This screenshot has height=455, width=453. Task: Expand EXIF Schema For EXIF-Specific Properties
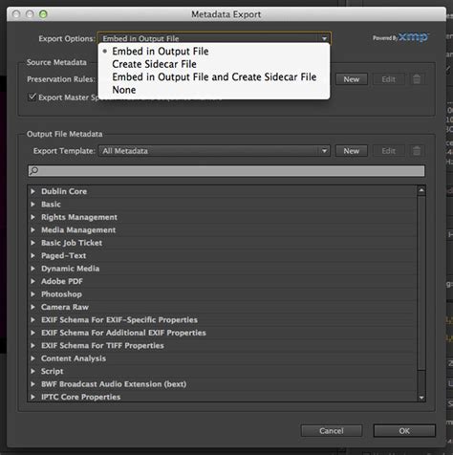(x=32, y=320)
